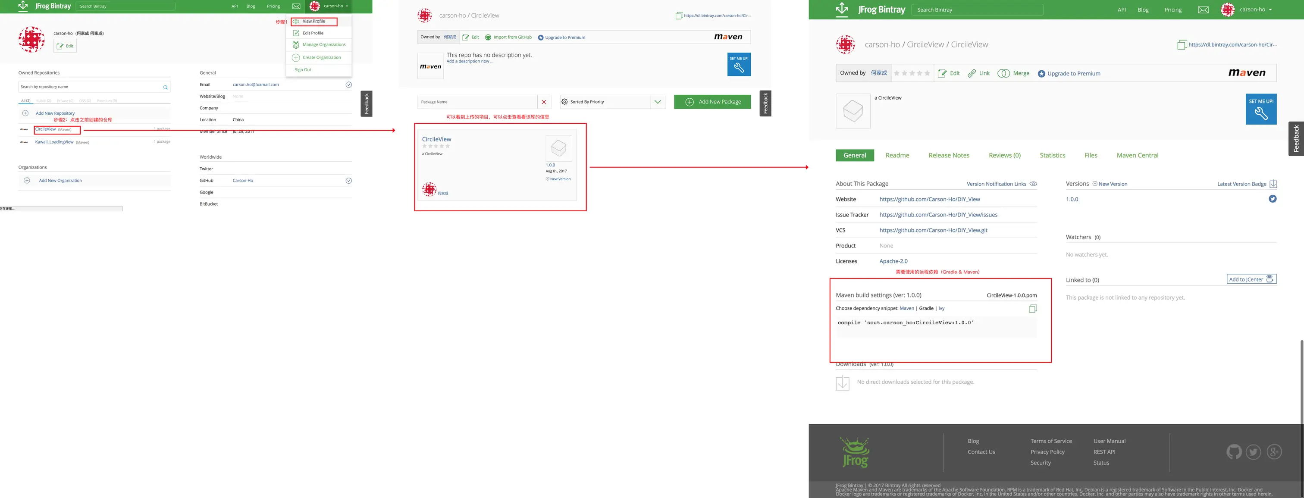The image size is (1304, 498).
Task: Expand the Sorted By Priority dropdown
Action: [657, 102]
